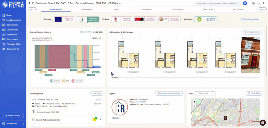Click the blue search magnifier button
Viewport: 268px width, 128px height.
(245, 3)
